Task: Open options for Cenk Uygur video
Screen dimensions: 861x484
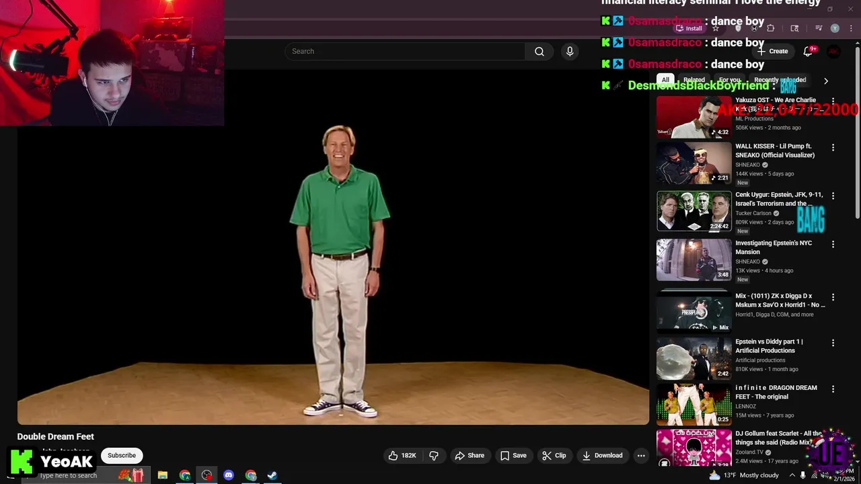Action: [833, 196]
